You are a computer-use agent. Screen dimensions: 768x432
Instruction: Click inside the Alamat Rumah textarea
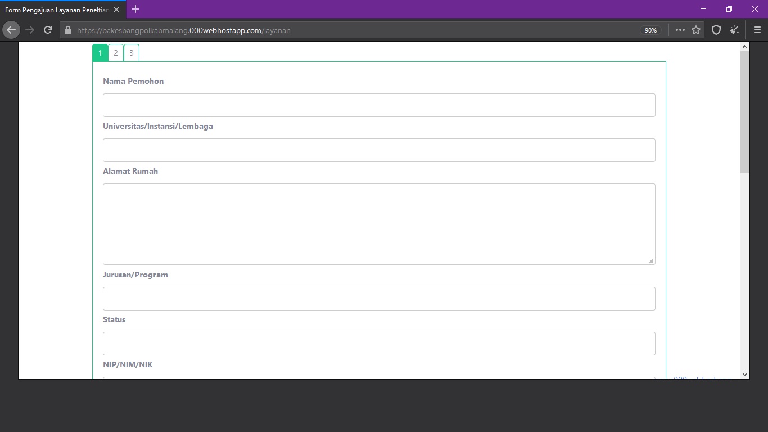tap(379, 224)
